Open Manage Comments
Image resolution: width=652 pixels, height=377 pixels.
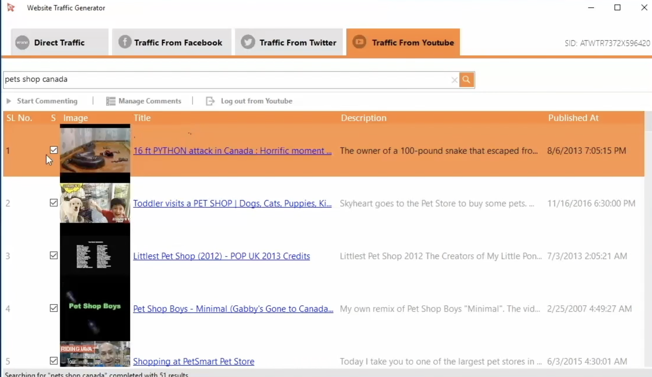click(150, 101)
